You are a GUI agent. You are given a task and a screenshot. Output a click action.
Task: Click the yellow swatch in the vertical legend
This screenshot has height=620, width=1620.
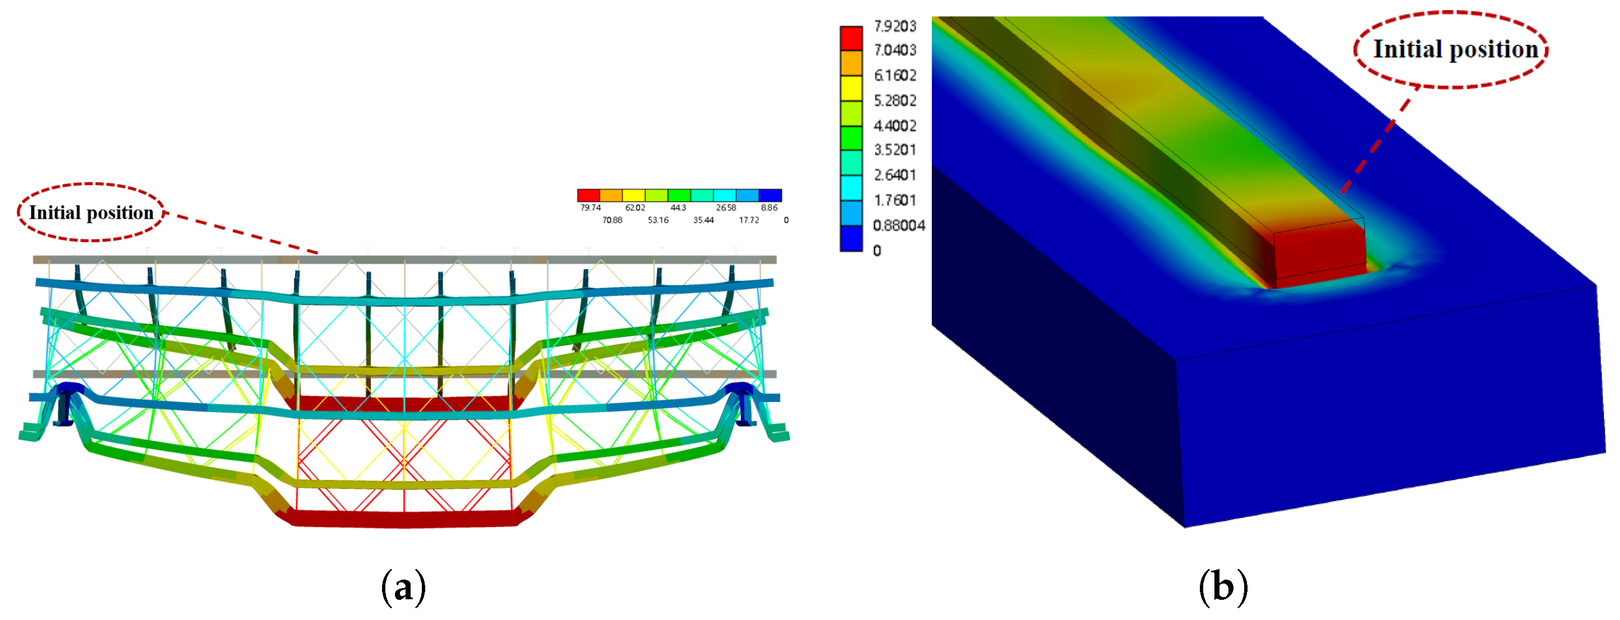coord(851,88)
